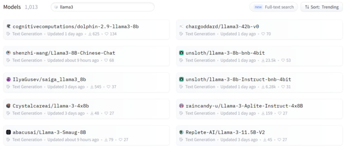Image resolution: width=348 pixels, height=149 pixels.
Task: Click the Replete-AI avatar icon
Action: click(x=181, y=132)
